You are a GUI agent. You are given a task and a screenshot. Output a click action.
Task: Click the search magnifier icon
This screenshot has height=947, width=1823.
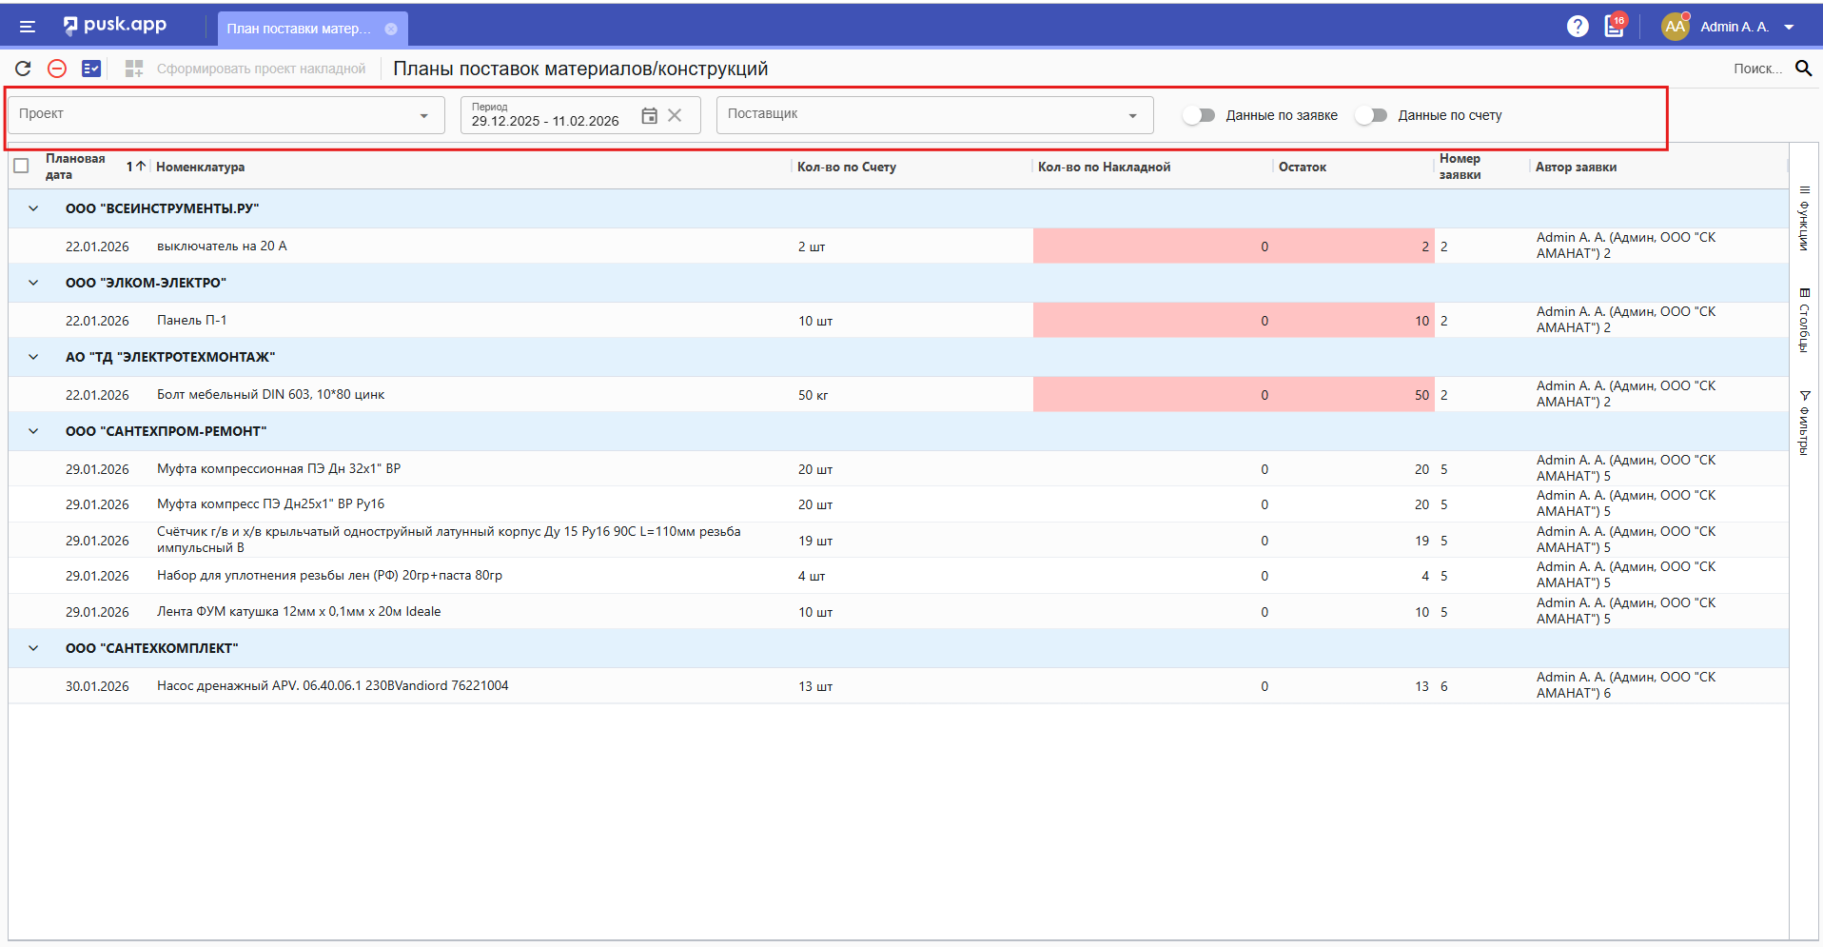[x=1803, y=69]
